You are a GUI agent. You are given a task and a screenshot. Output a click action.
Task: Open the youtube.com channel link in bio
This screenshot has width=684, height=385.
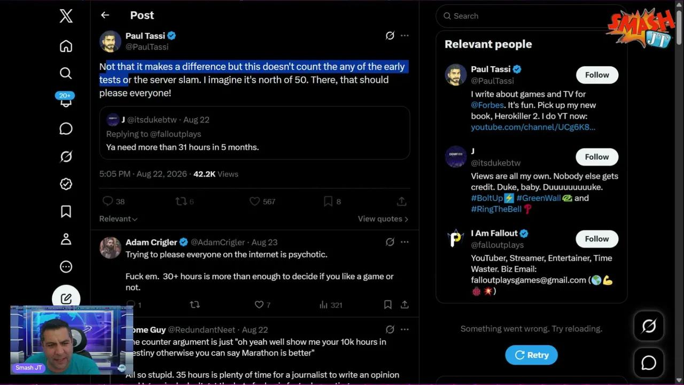(x=533, y=127)
